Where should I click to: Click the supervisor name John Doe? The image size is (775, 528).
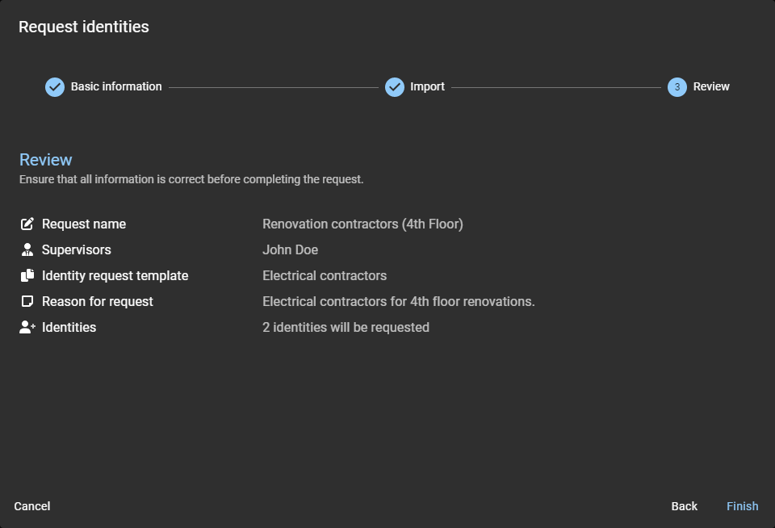(290, 249)
